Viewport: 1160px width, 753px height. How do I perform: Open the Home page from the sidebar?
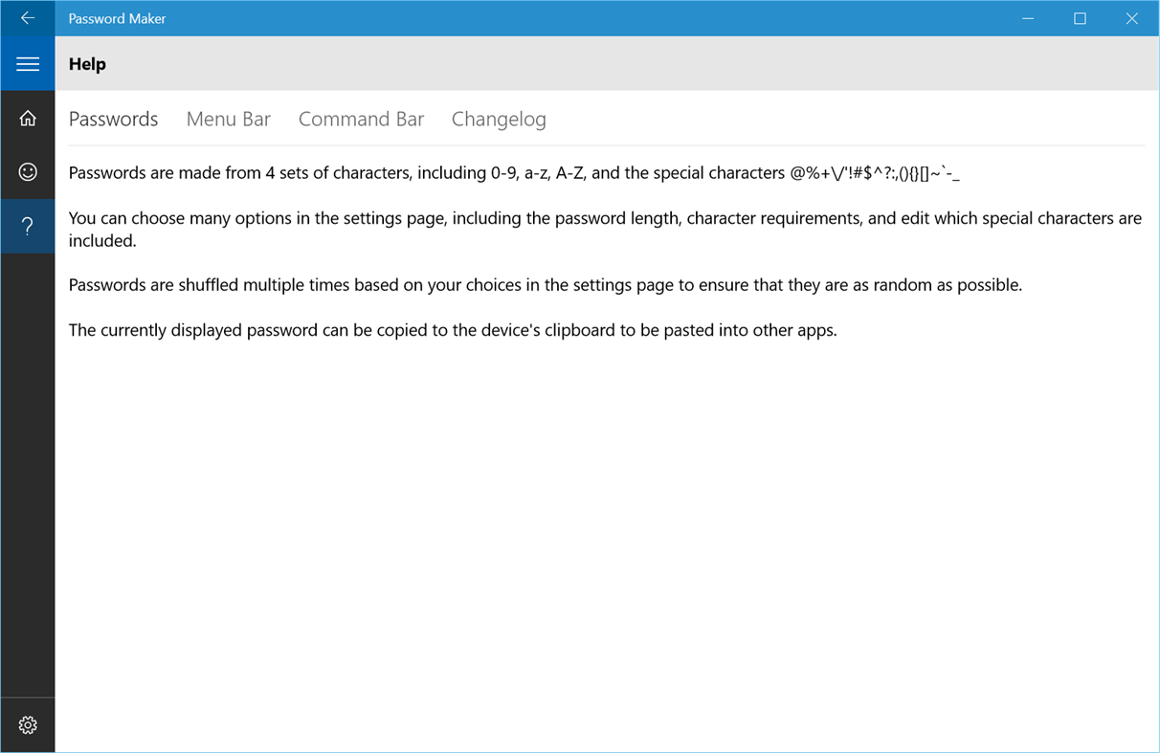[x=28, y=118]
